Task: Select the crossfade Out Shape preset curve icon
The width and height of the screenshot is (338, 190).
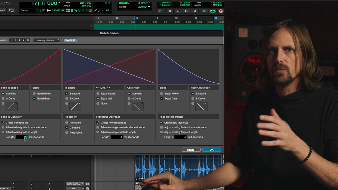Action: [x=138, y=106]
